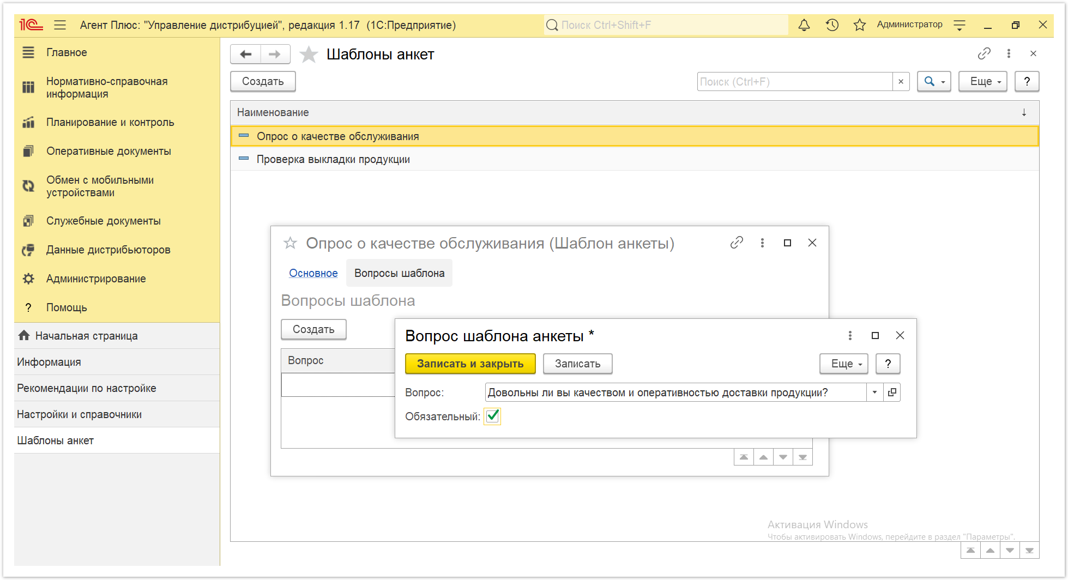This screenshot has height=580, width=1068.
Task: Open the main hamburger menu icon
Action: click(x=60, y=25)
